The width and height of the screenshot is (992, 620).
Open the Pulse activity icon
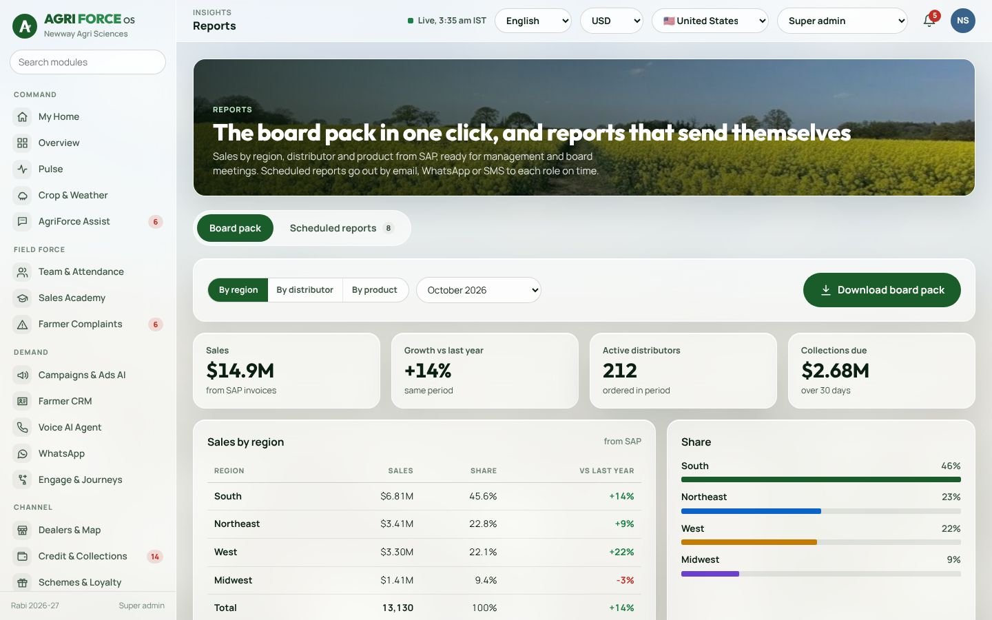pos(23,169)
